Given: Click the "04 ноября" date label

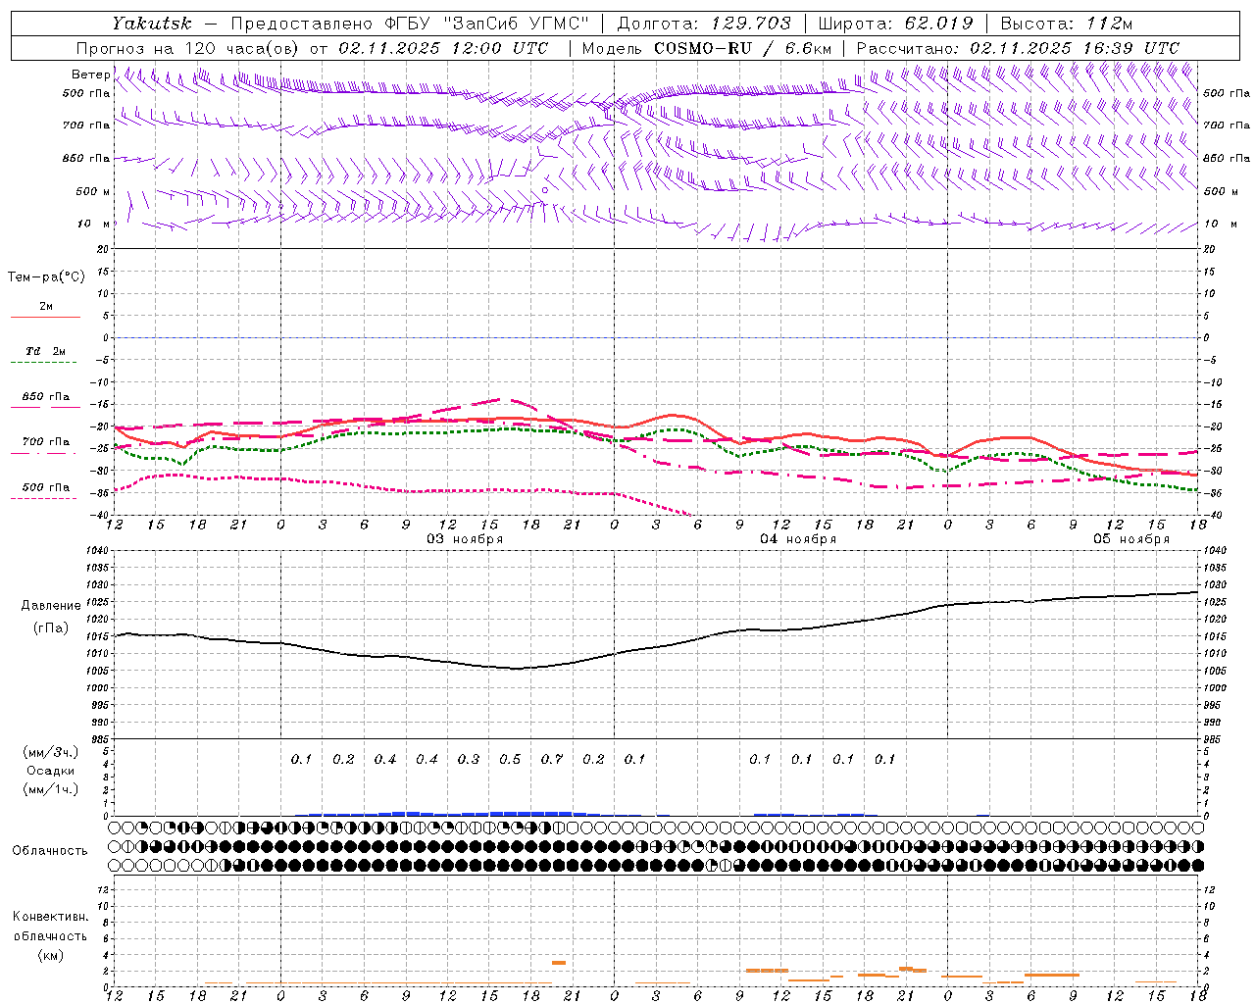Looking at the screenshot, I should click(798, 539).
